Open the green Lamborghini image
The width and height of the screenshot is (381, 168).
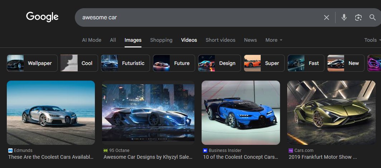click(331, 113)
